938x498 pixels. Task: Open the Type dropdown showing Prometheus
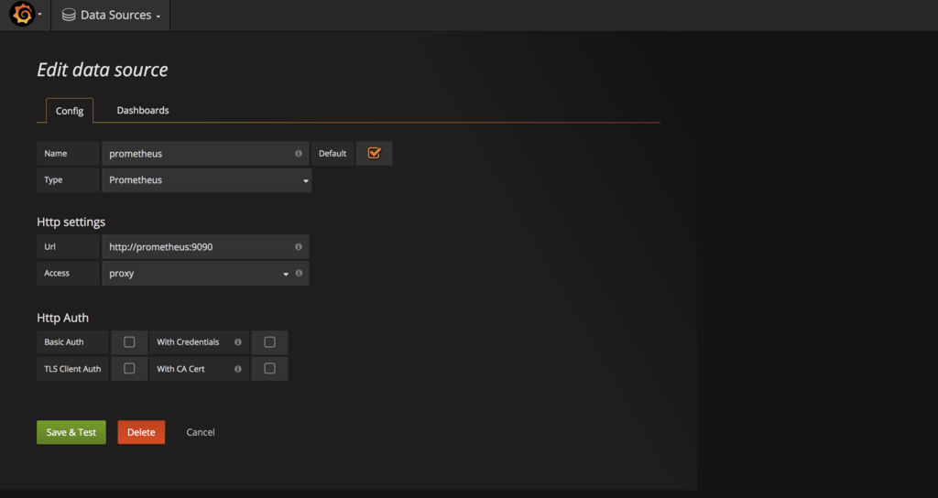(x=206, y=180)
